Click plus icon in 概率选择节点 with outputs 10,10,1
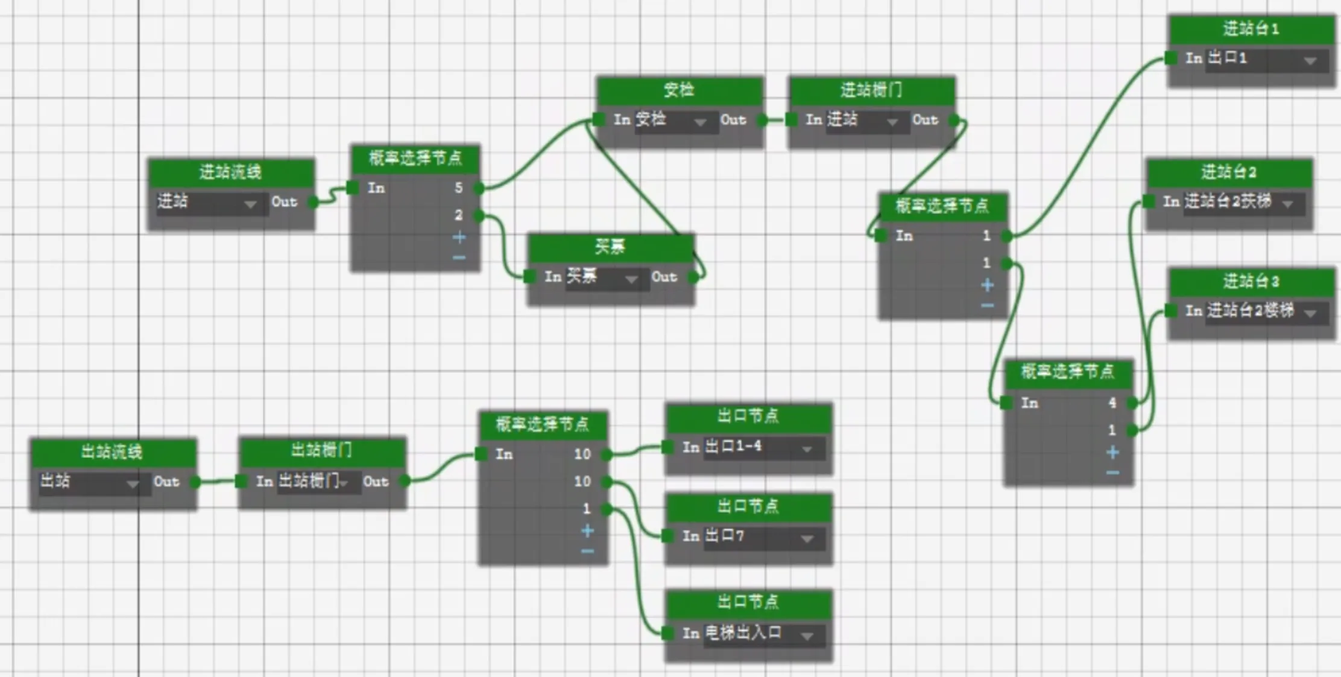The image size is (1341, 677). click(x=587, y=531)
